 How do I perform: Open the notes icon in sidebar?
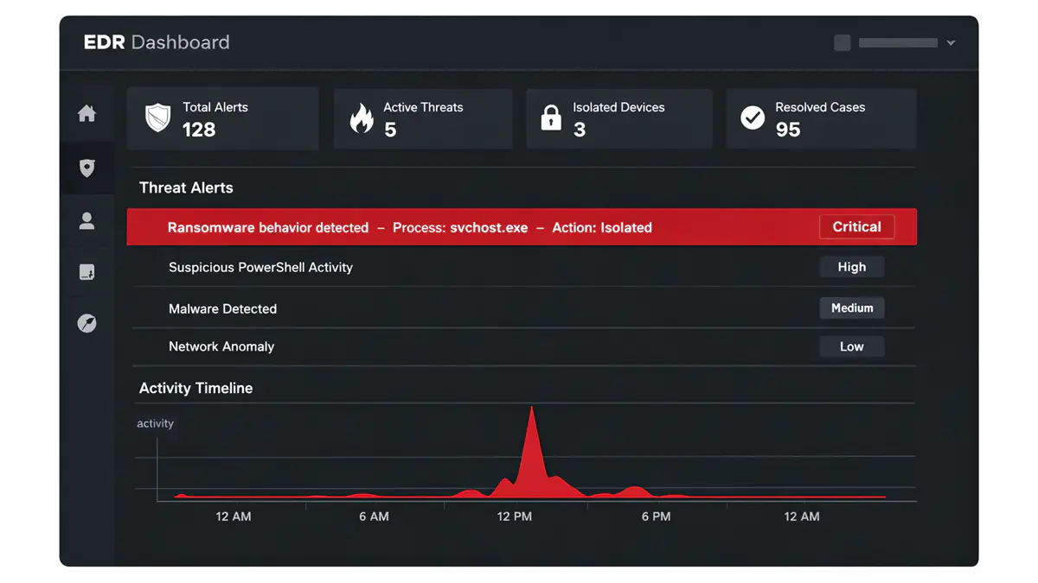click(x=86, y=272)
